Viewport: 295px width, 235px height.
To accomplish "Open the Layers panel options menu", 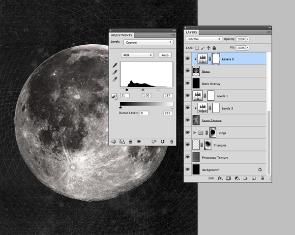I will click(268, 32).
